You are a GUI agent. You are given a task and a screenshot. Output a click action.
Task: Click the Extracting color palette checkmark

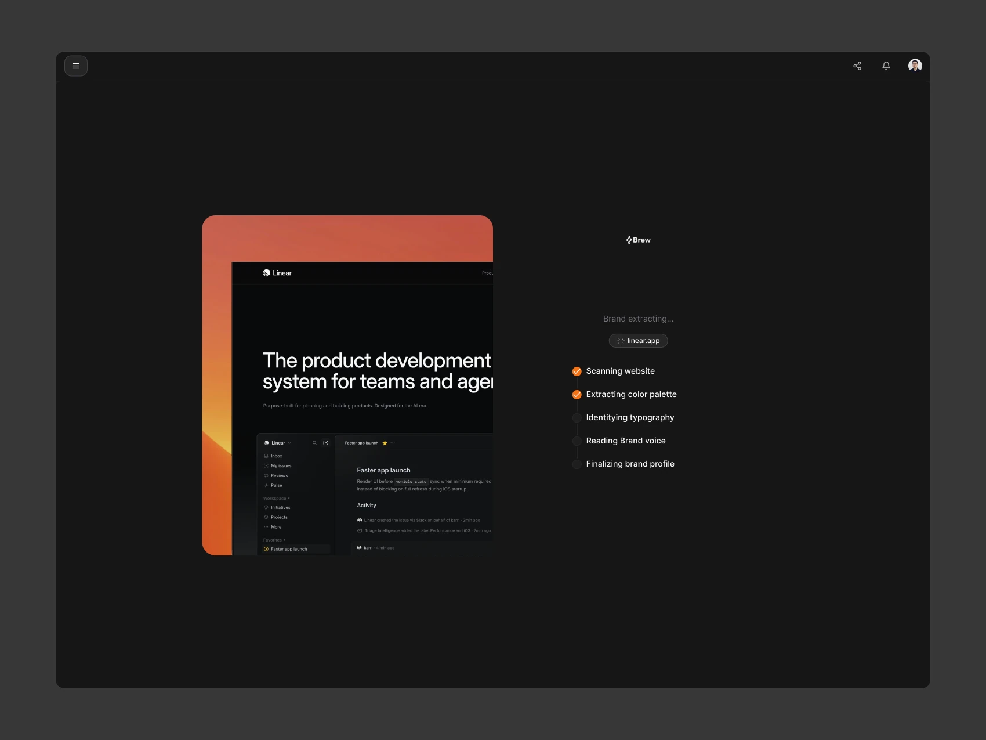[577, 395]
